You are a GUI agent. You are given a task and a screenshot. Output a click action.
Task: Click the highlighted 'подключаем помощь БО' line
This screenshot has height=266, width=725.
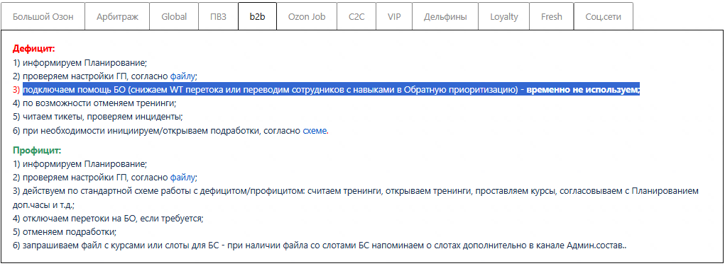click(x=331, y=89)
